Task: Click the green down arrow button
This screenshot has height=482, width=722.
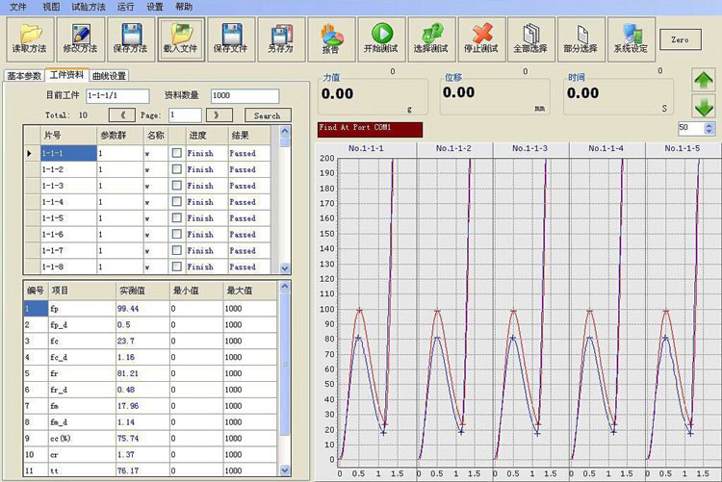Action: pyautogui.click(x=704, y=107)
